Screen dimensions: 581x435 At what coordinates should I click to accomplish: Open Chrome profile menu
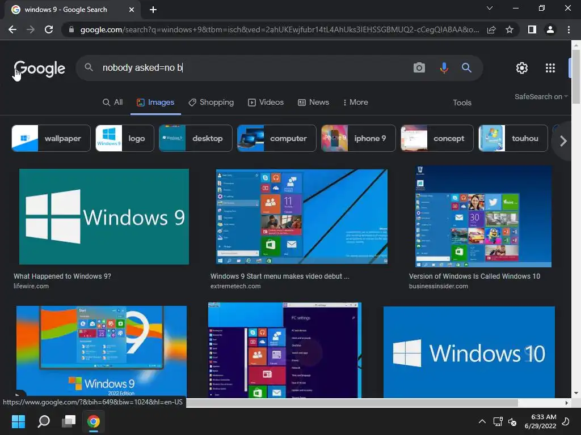[x=550, y=29]
